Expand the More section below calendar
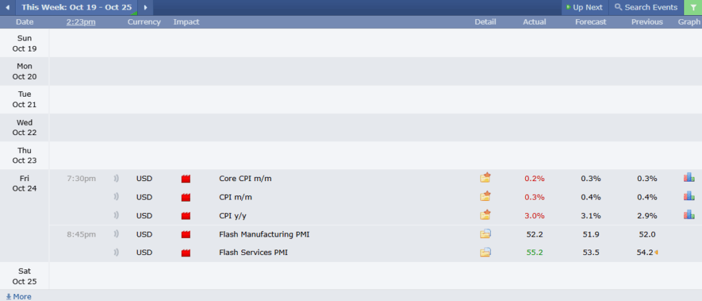This screenshot has width=702, height=301. pos(19,296)
